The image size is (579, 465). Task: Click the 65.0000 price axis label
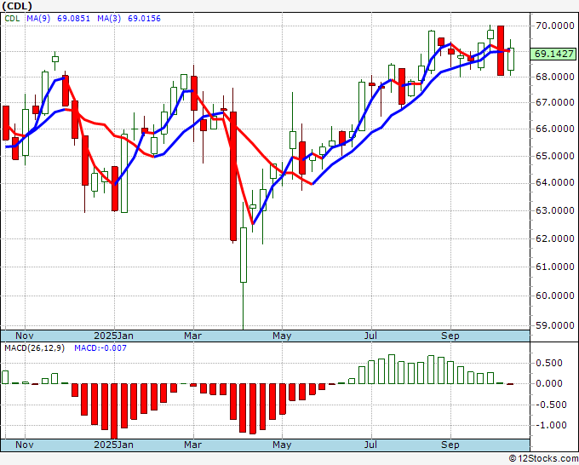coord(554,156)
